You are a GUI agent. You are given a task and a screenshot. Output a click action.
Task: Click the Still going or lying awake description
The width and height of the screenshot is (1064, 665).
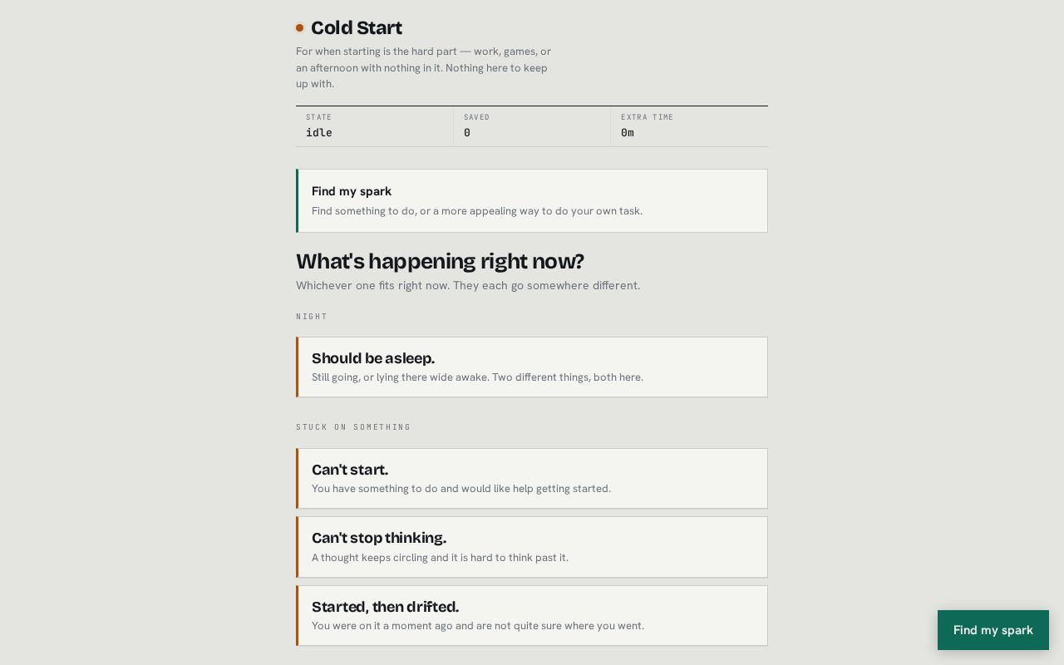coord(477,377)
